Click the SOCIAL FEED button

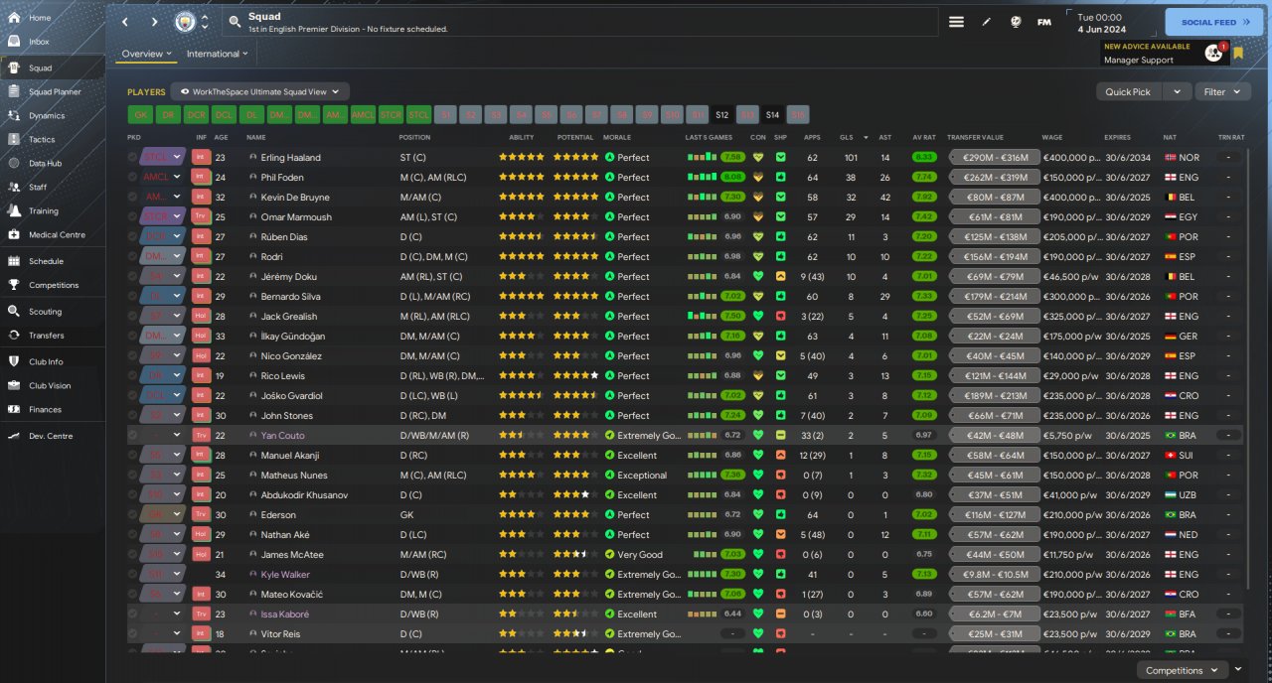(1214, 22)
